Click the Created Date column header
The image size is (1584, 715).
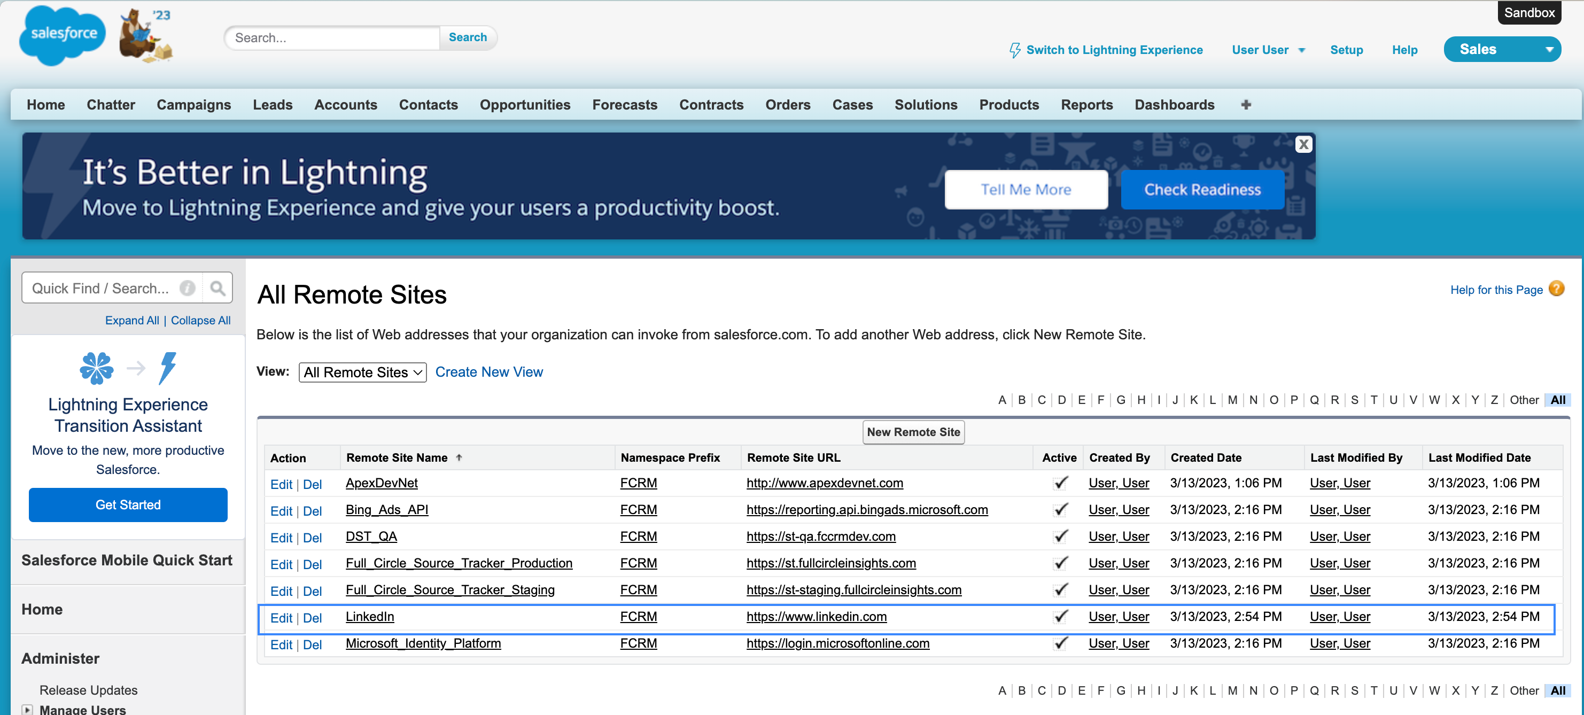pos(1205,457)
